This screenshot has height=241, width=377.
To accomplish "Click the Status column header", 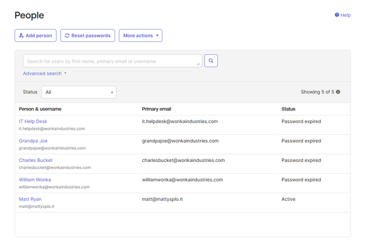I will [x=288, y=109].
